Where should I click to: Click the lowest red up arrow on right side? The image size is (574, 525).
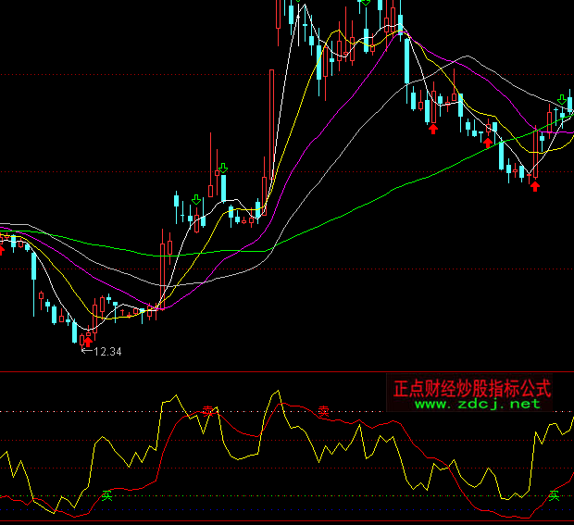pyautogui.click(x=534, y=186)
